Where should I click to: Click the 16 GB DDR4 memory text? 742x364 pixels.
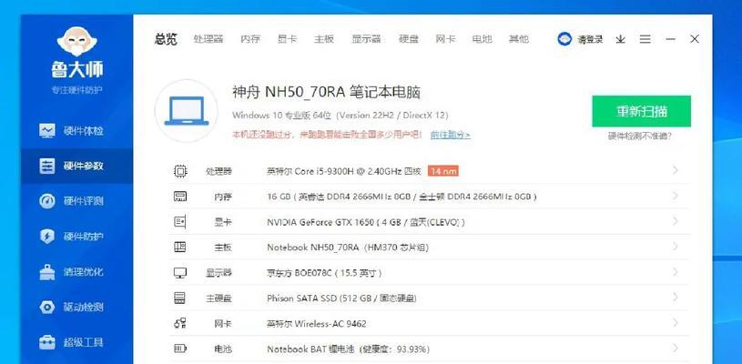coord(401,197)
